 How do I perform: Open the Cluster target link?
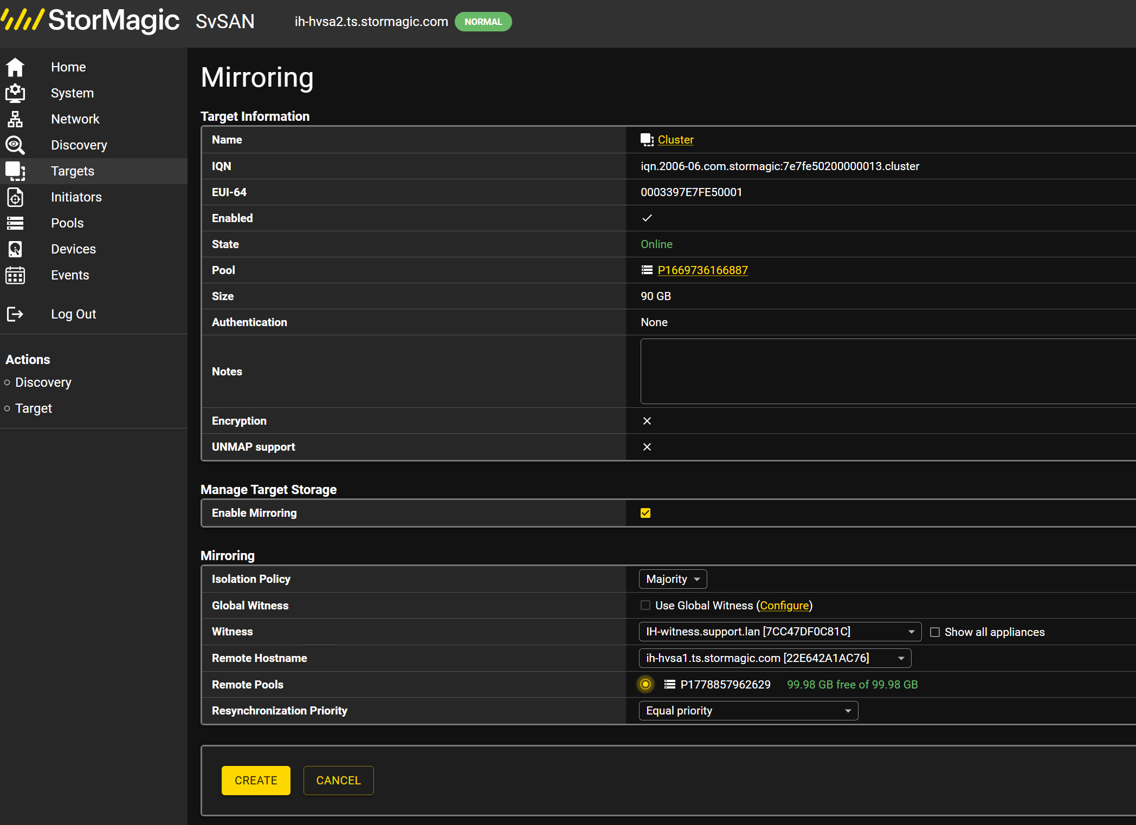[x=675, y=140]
